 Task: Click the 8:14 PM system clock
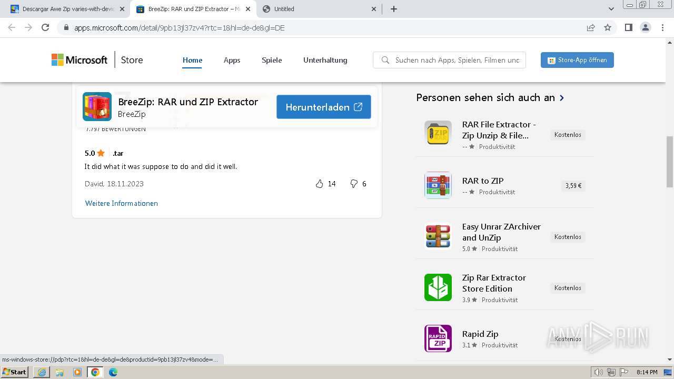click(647, 372)
